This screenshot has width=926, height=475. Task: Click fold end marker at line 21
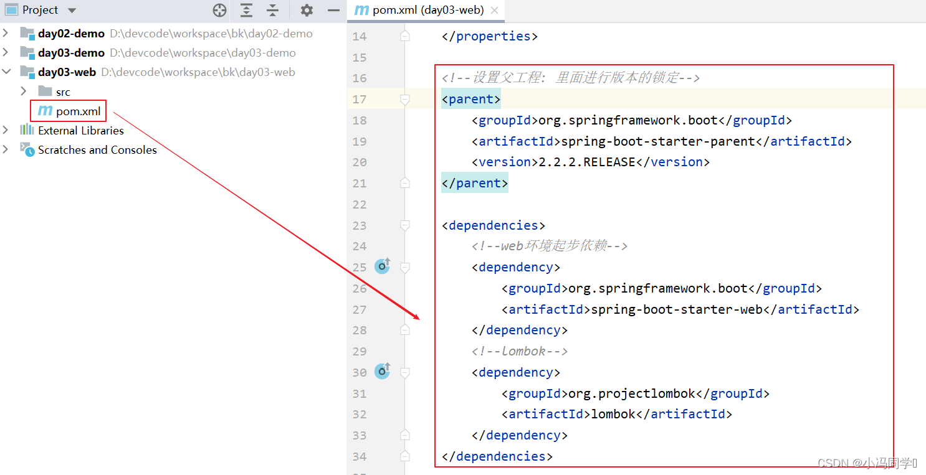pyautogui.click(x=405, y=183)
